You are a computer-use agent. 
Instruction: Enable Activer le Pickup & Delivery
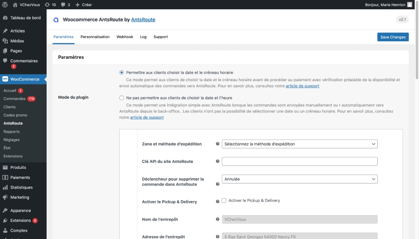224,200
